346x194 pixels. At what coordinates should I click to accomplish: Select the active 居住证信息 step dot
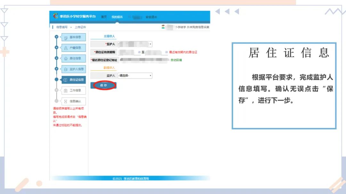click(x=56, y=79)
